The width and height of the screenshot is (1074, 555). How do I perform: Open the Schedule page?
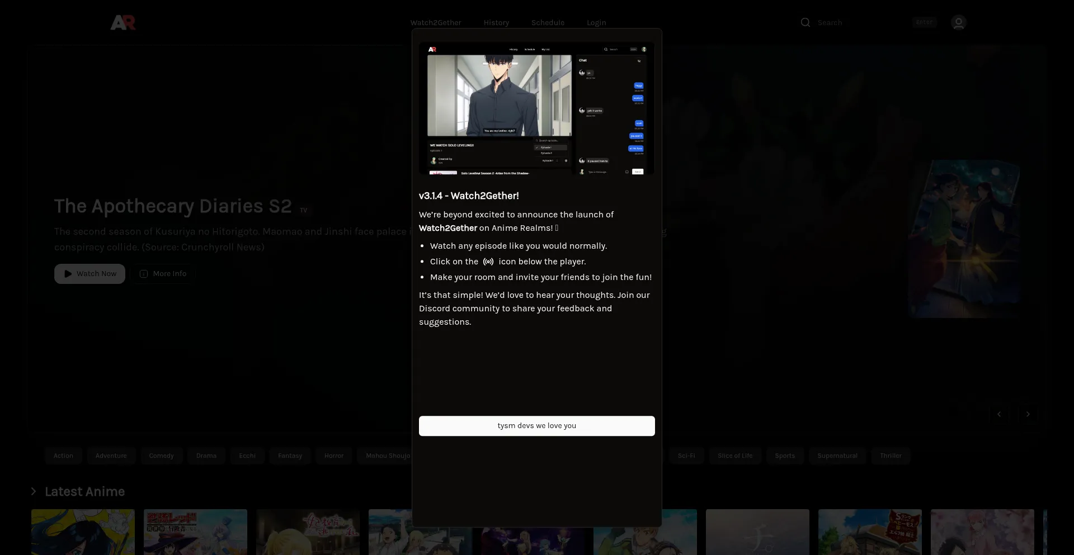[x=548, y=23]
